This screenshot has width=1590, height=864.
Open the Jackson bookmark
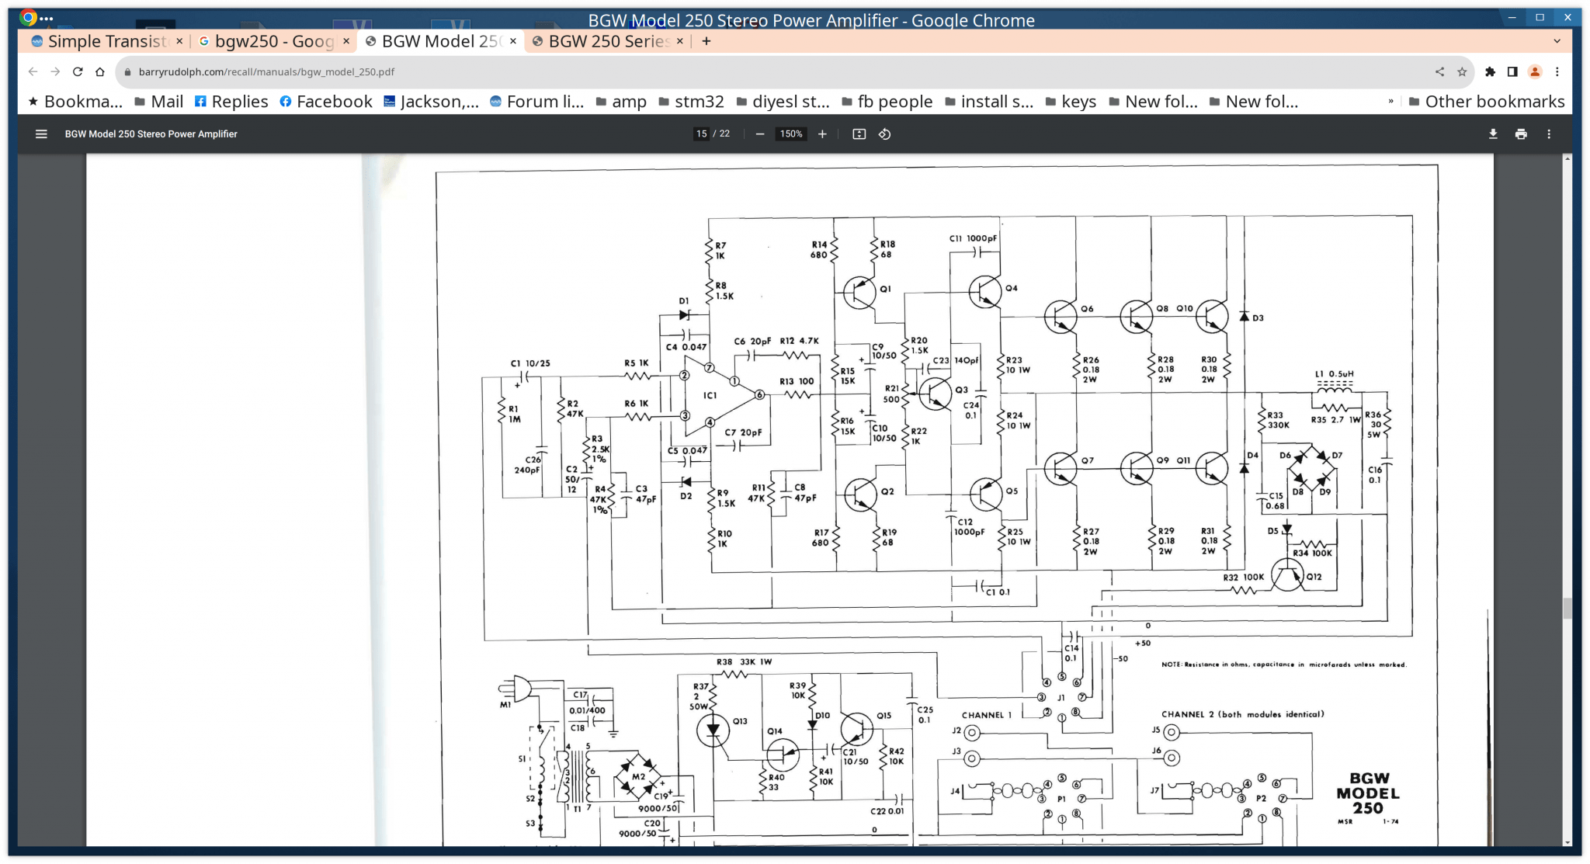431,102
